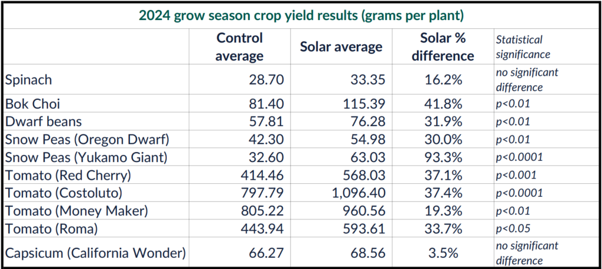Select the 'Solar average' column header
Image resolution: width=602 pixels, height=269 pixels.
[341, 47]
